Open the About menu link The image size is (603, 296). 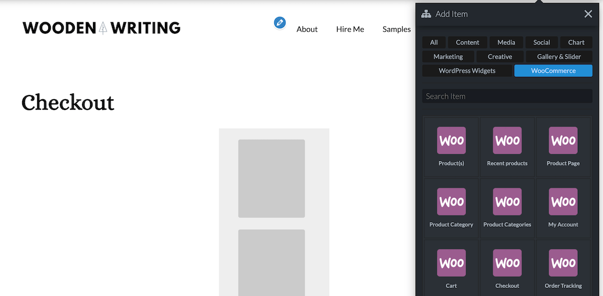point(307,29)
